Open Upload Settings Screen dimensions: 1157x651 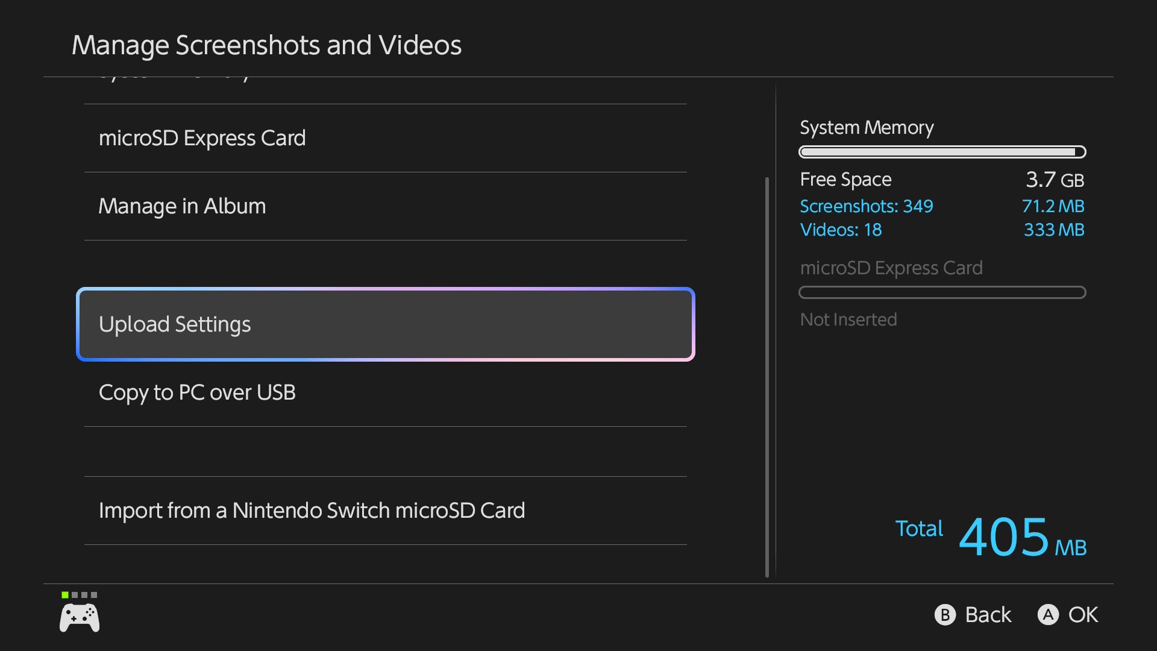[x=386, y=324]
